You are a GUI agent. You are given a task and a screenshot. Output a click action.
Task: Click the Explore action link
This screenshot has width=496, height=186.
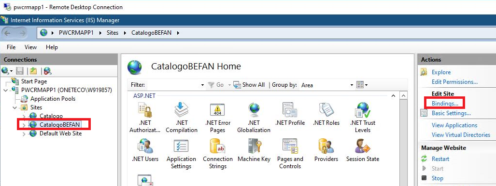pyautogui.click(x=441, y=72)
